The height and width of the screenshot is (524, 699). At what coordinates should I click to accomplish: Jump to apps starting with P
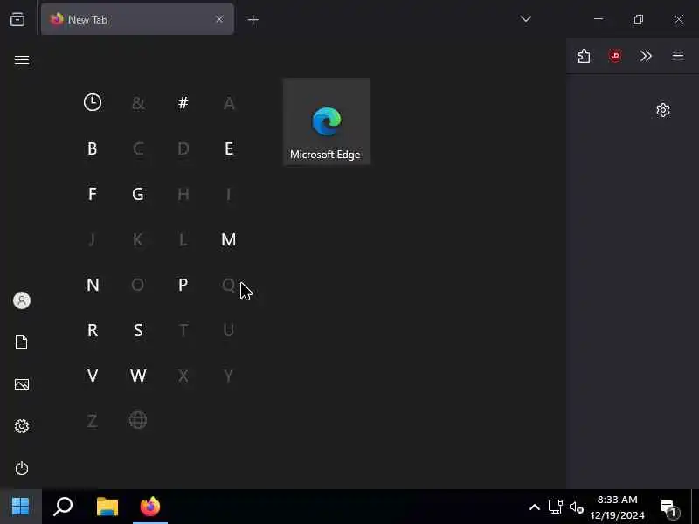pos(183,285)
